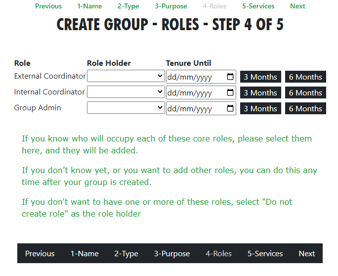The width and height of the screenshot is (338, 276).
Task: Click Next link in top navigation
Action: click(297, 6)
